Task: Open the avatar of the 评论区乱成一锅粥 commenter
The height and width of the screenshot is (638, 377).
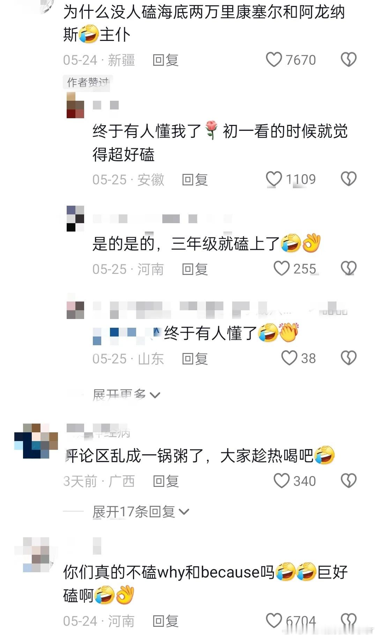Action: [x=36, y=441]
